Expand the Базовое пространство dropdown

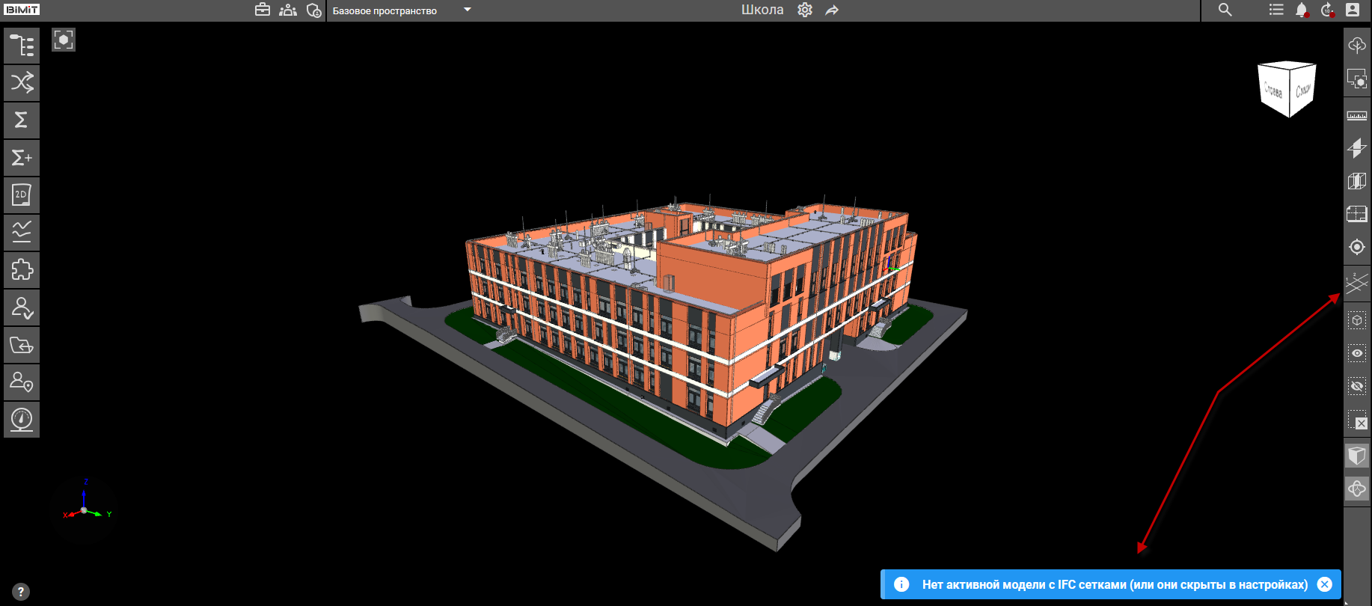468,10
